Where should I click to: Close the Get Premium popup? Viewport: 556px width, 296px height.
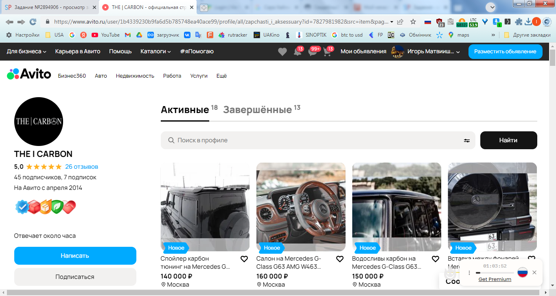click(x=534, y=272)
